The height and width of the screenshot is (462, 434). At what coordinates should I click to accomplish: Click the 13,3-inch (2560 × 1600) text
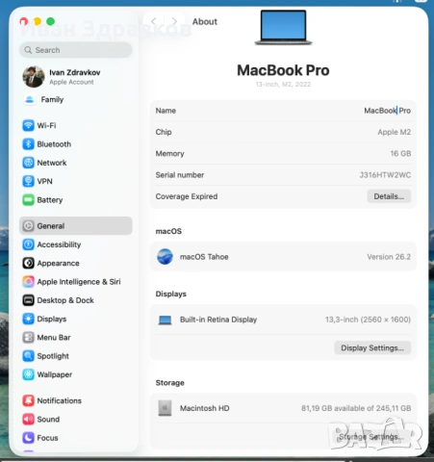pyautogui.click(x=368, y=320)
